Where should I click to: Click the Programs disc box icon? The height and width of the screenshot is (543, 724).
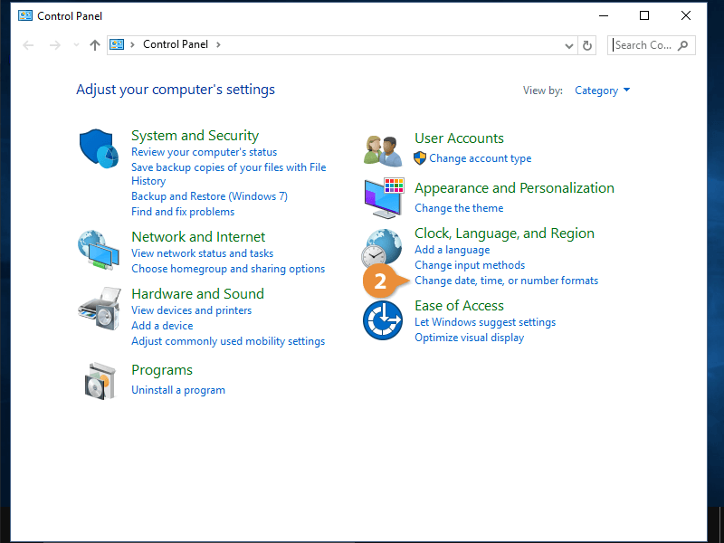(100, 380)
